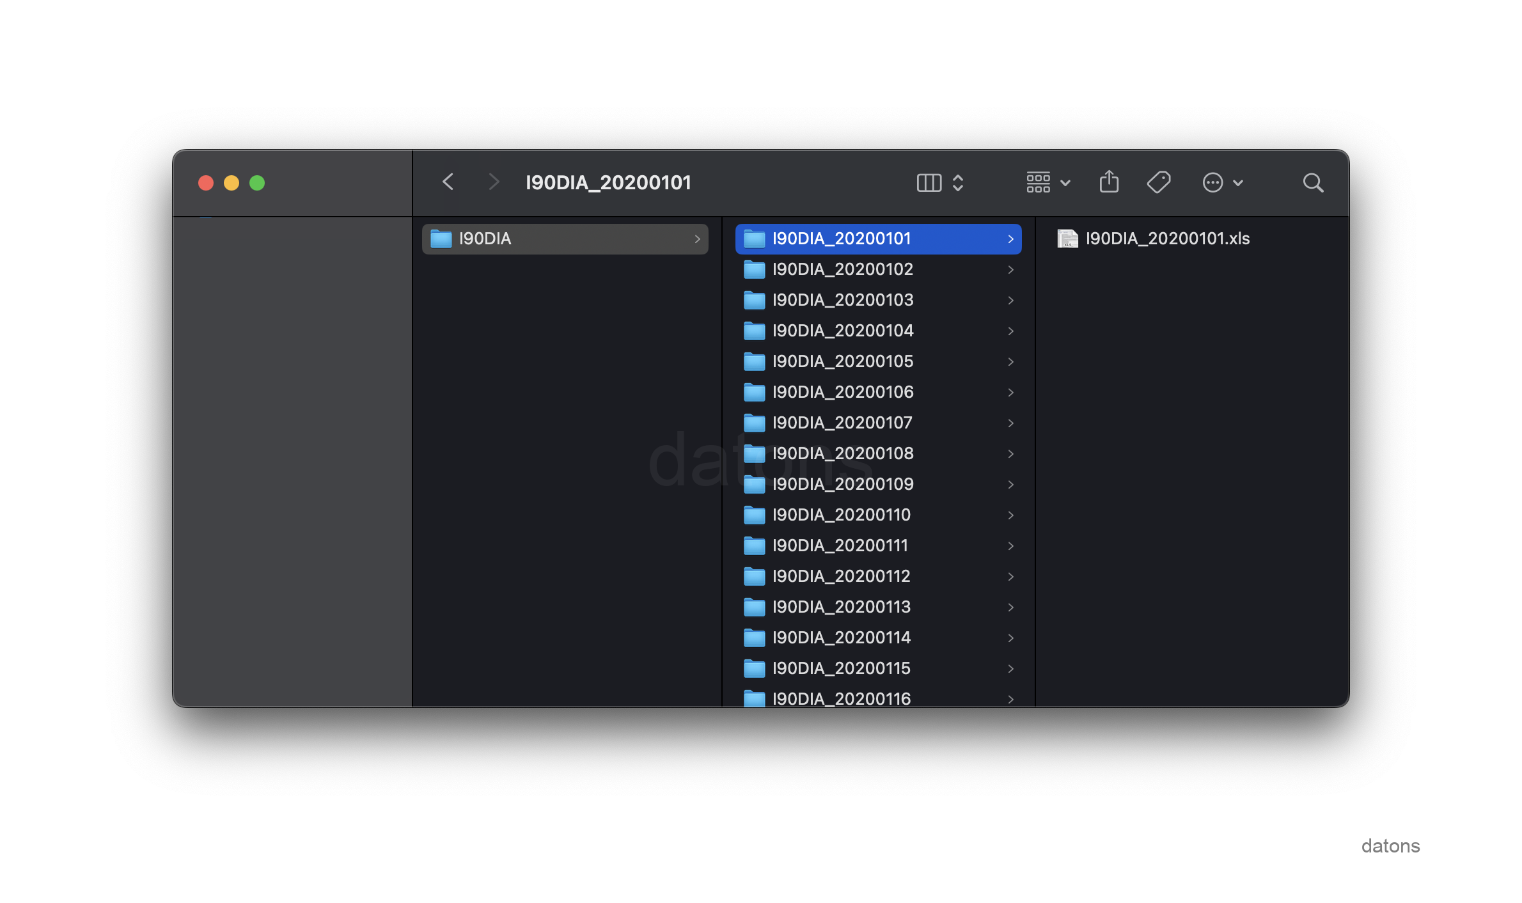Click the yellow minimize window button
The image size is (1522, 903).
231,184
